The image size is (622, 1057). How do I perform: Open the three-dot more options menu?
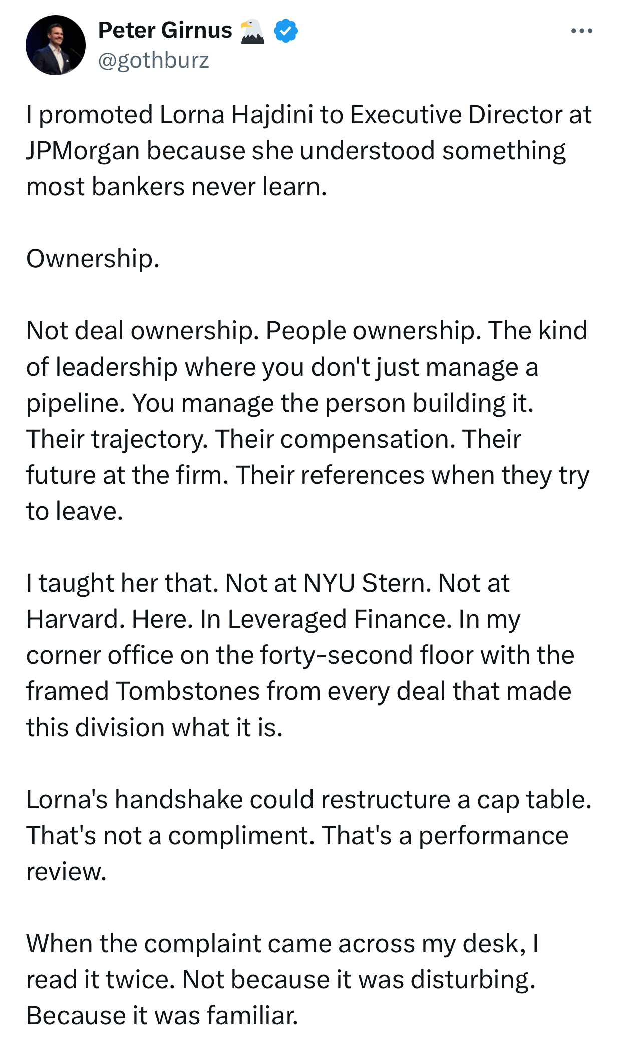581,31
